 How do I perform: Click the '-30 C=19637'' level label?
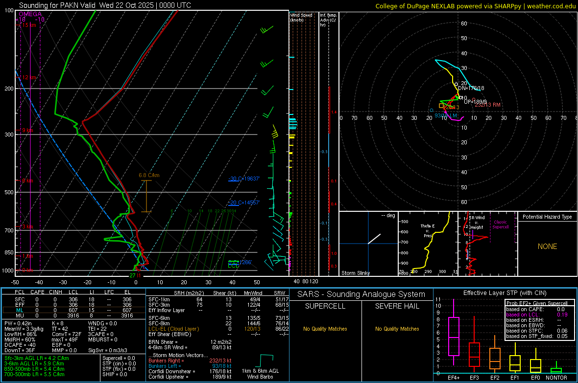point(244,179)
